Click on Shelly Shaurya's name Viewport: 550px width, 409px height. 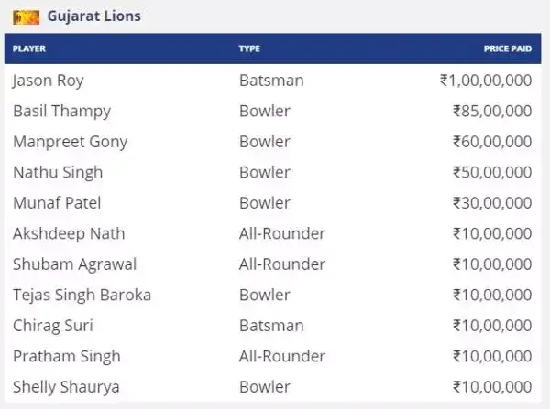(x=66, y=387)
